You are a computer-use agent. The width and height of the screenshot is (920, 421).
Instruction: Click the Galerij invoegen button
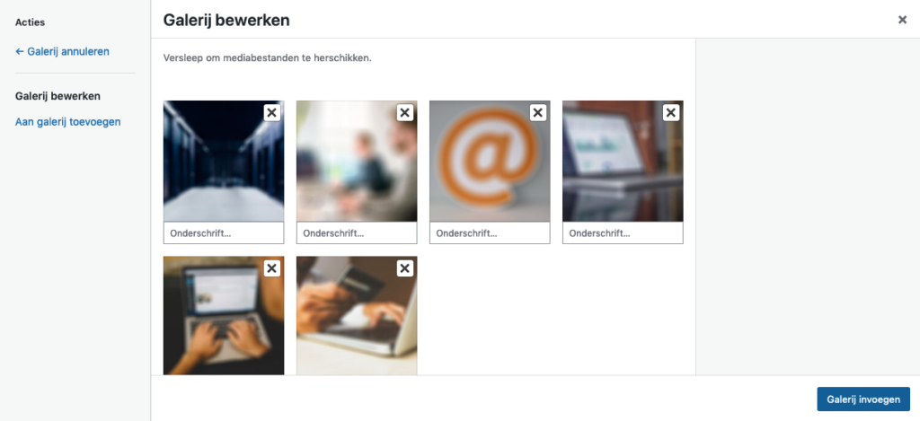click(x=863, y=399)
